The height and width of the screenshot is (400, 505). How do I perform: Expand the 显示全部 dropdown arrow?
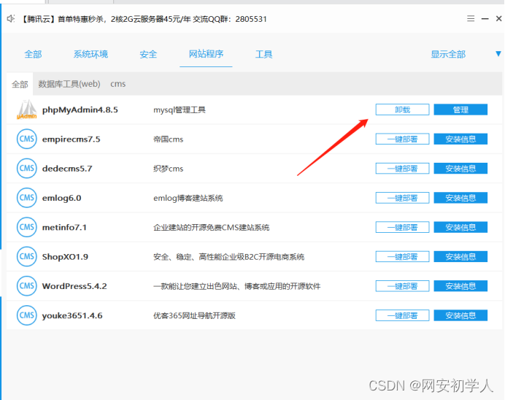(x=498, y=54)
